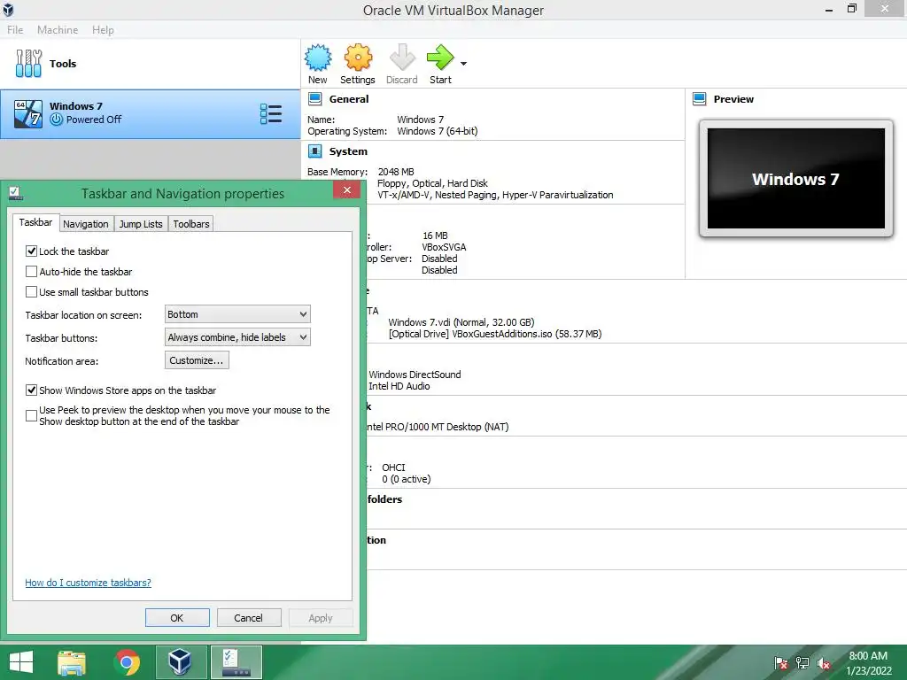Click the General section icon
The image size is (907, 680).
coord(314,99)
